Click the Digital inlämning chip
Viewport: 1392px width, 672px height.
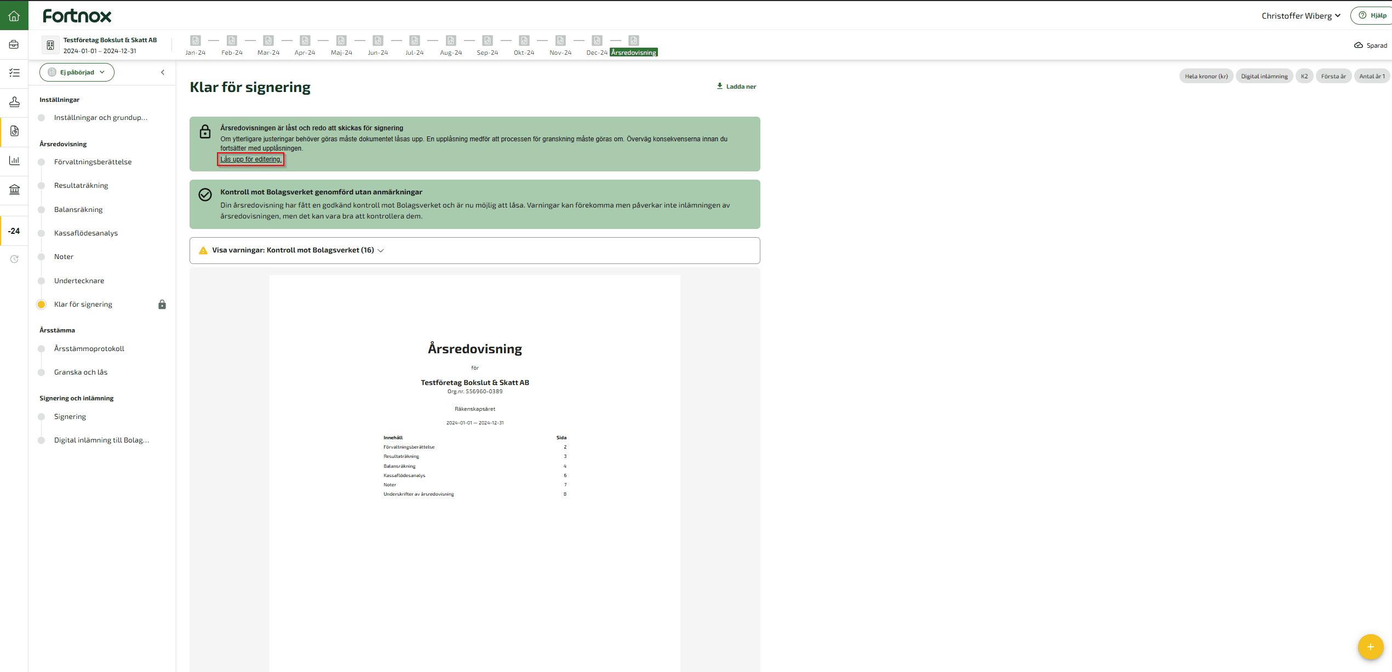point(1264,76)
